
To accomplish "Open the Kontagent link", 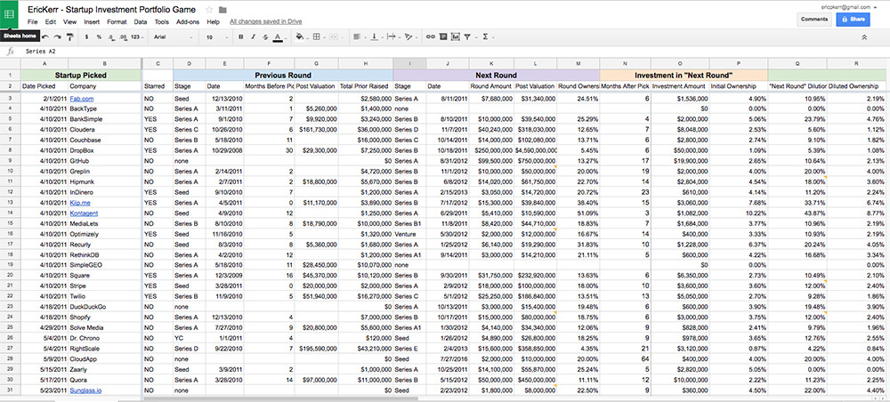I will point(84,213).
